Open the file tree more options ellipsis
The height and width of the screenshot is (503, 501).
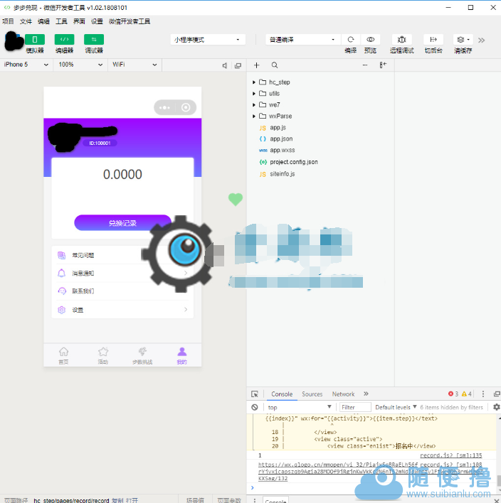point(365,65)
